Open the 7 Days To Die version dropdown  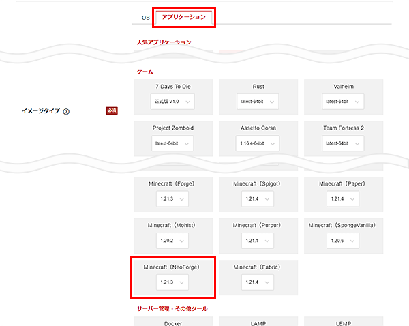coord(172,102)
